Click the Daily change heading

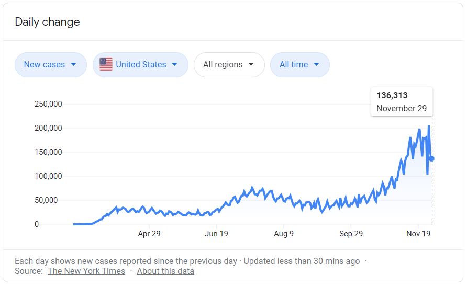[x=47, y=22]
